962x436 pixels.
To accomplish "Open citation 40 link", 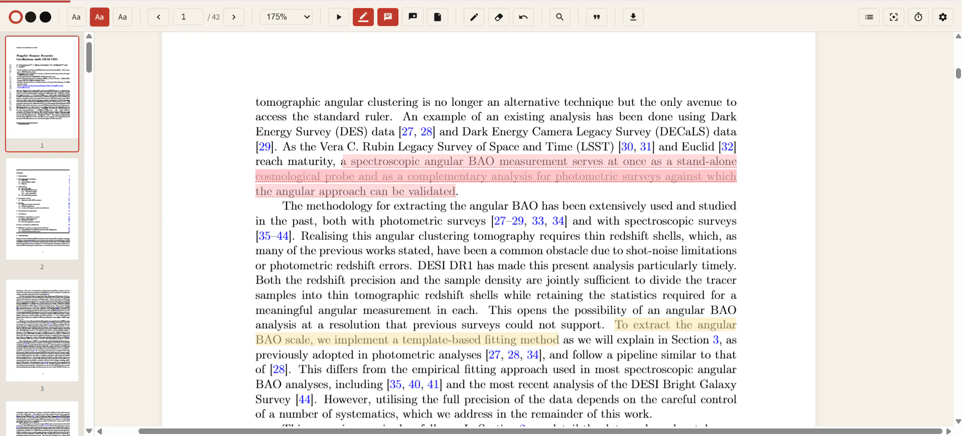I will pos(415,384).
